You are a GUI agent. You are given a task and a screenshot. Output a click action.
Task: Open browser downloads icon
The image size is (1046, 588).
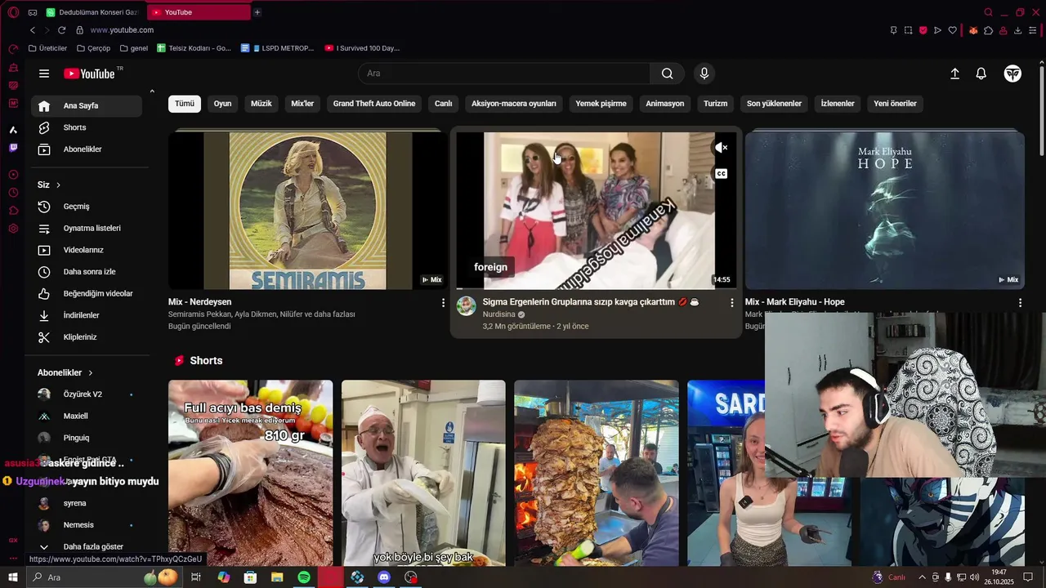click(x=1017, y=30)
